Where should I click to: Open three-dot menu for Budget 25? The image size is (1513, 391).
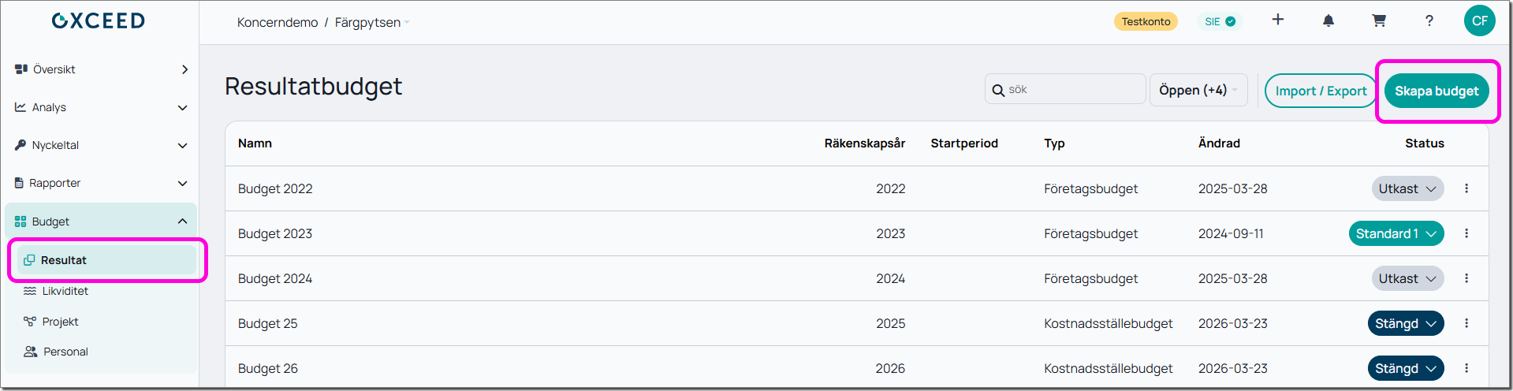tap(1466, 323)
